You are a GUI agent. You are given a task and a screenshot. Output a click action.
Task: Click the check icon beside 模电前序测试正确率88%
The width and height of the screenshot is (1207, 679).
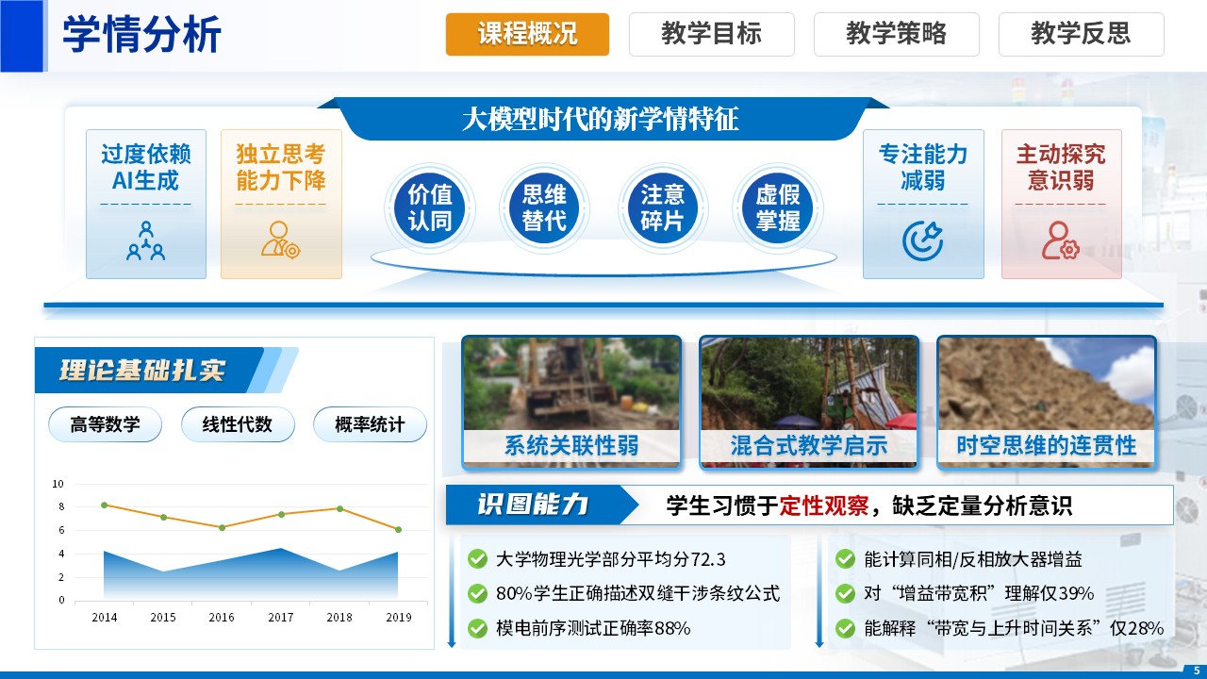click(477, 627)
